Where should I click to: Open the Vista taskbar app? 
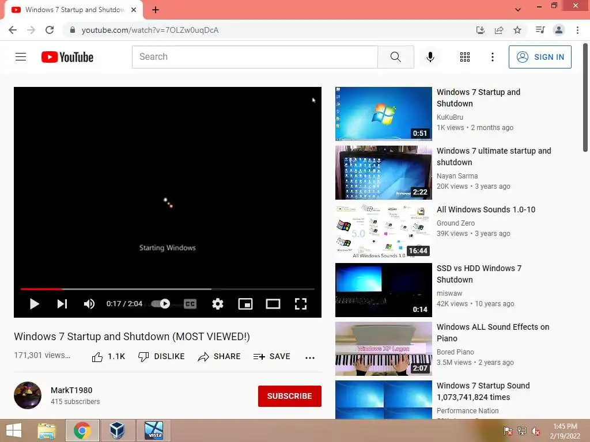click(x=154, y=430)
